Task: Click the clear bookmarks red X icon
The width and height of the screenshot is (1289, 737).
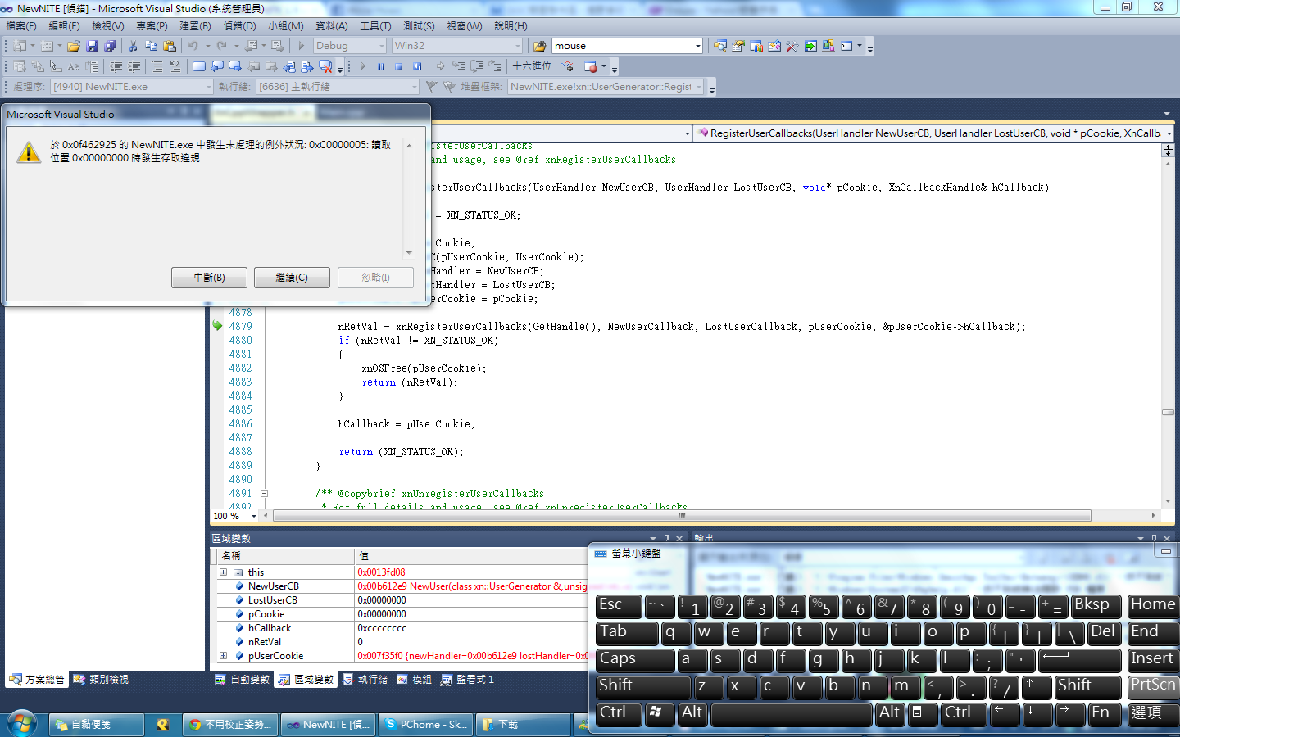Action: click(x=325, y=66)
